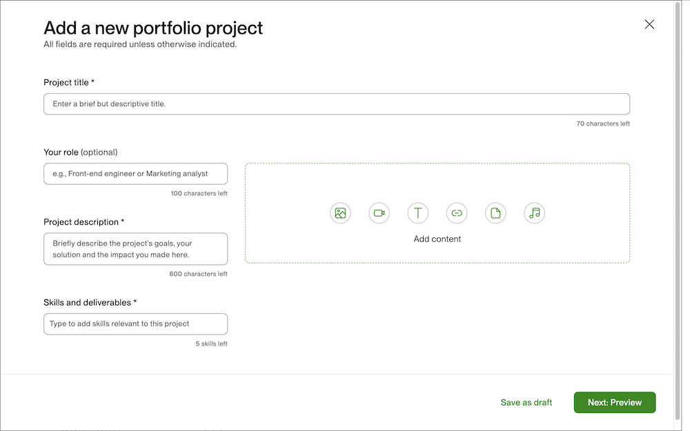Image resolution: width=690 pixels, height=431 pixels.
Task: Click the text (T) content icon
Action: pyautogui.click(x=417, y=213)
